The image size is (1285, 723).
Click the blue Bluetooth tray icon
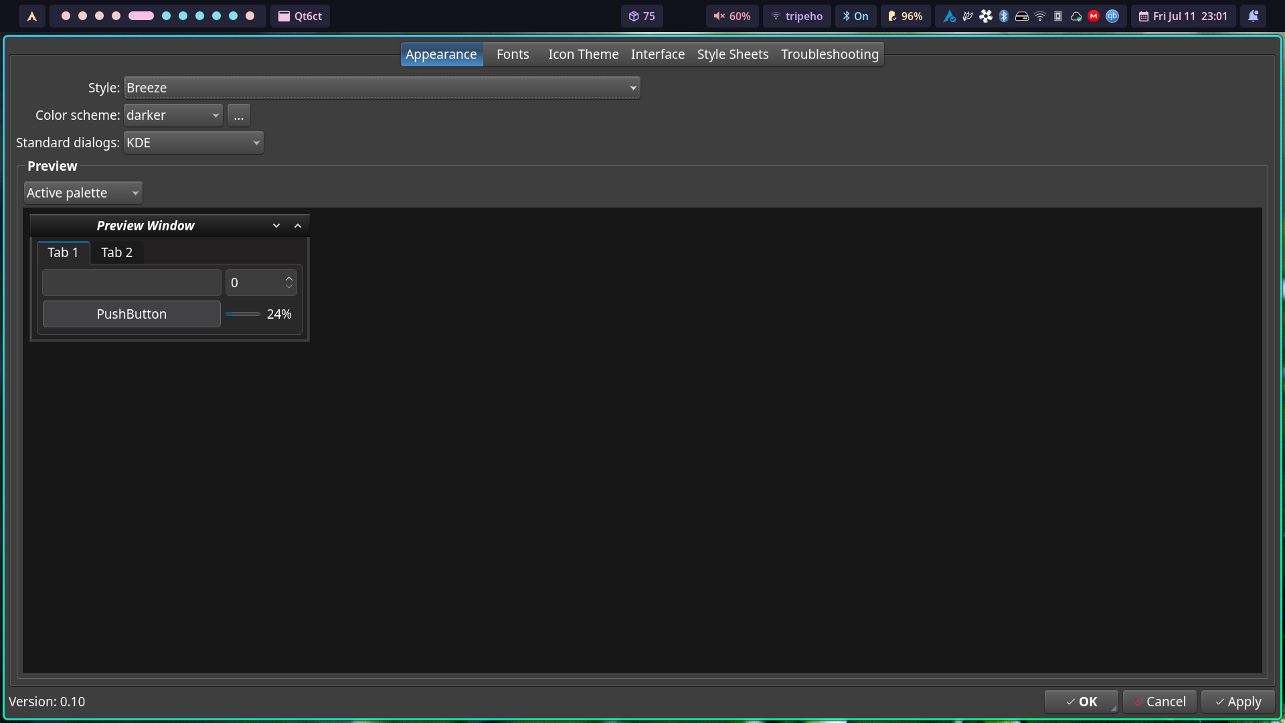tap(1003, 16)
